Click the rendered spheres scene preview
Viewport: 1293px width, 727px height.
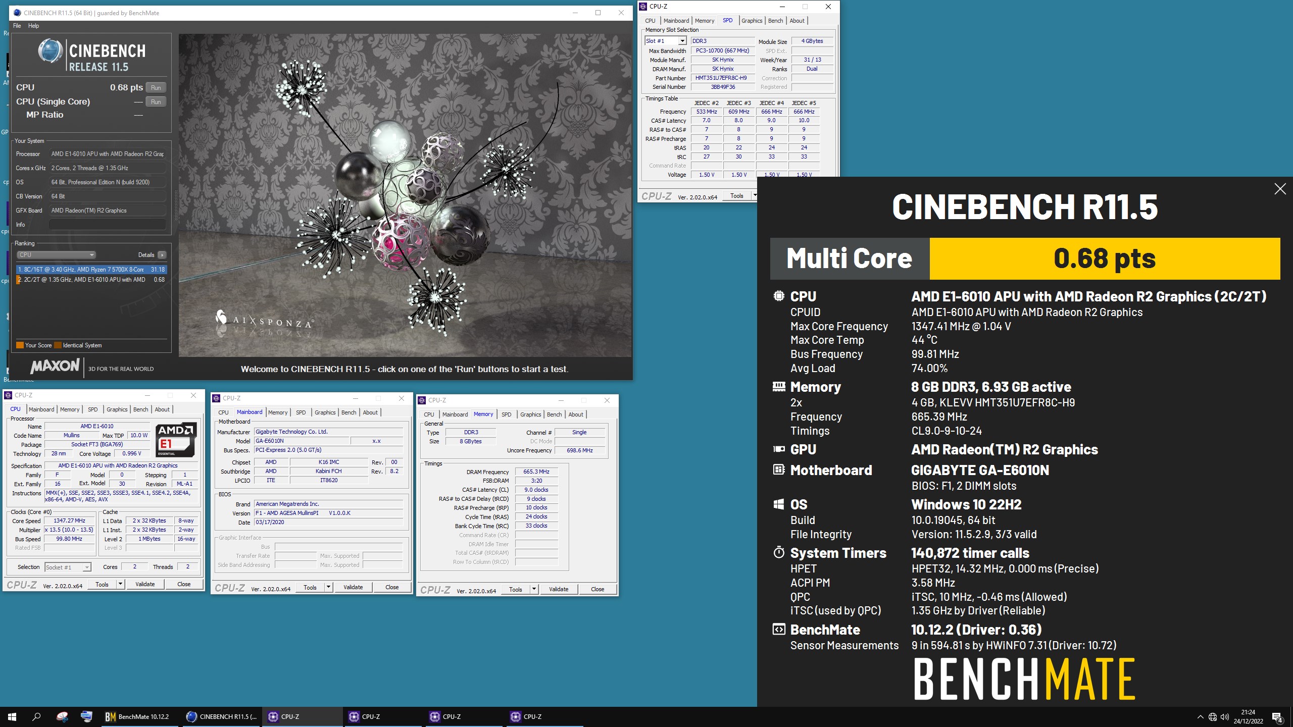click(x=405, y=195)
